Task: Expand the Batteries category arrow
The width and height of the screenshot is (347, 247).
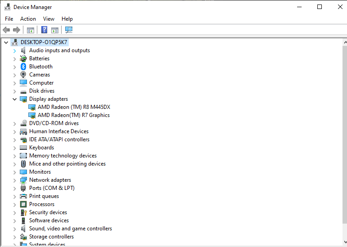Action: (x=14, y=59)
